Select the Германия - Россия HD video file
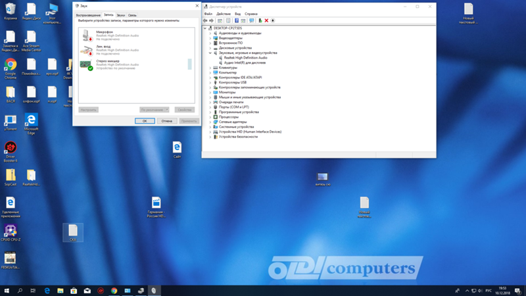Screen dimensions: 526x296 [x=156, y=207]
